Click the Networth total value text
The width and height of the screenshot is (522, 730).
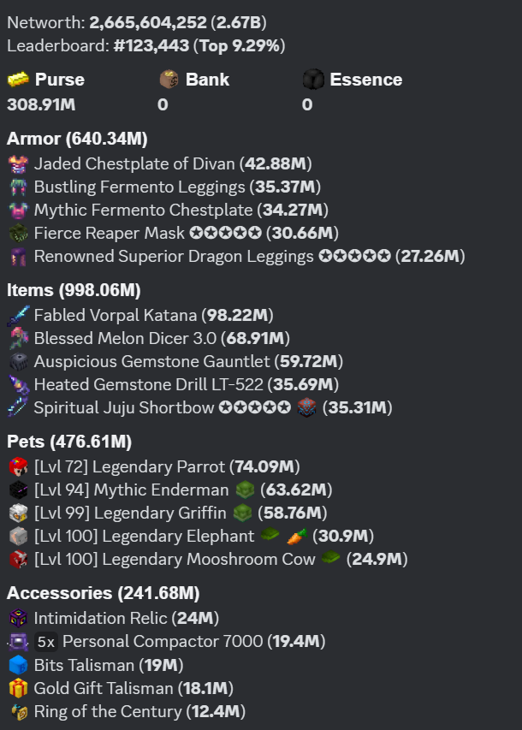[147, 22]
